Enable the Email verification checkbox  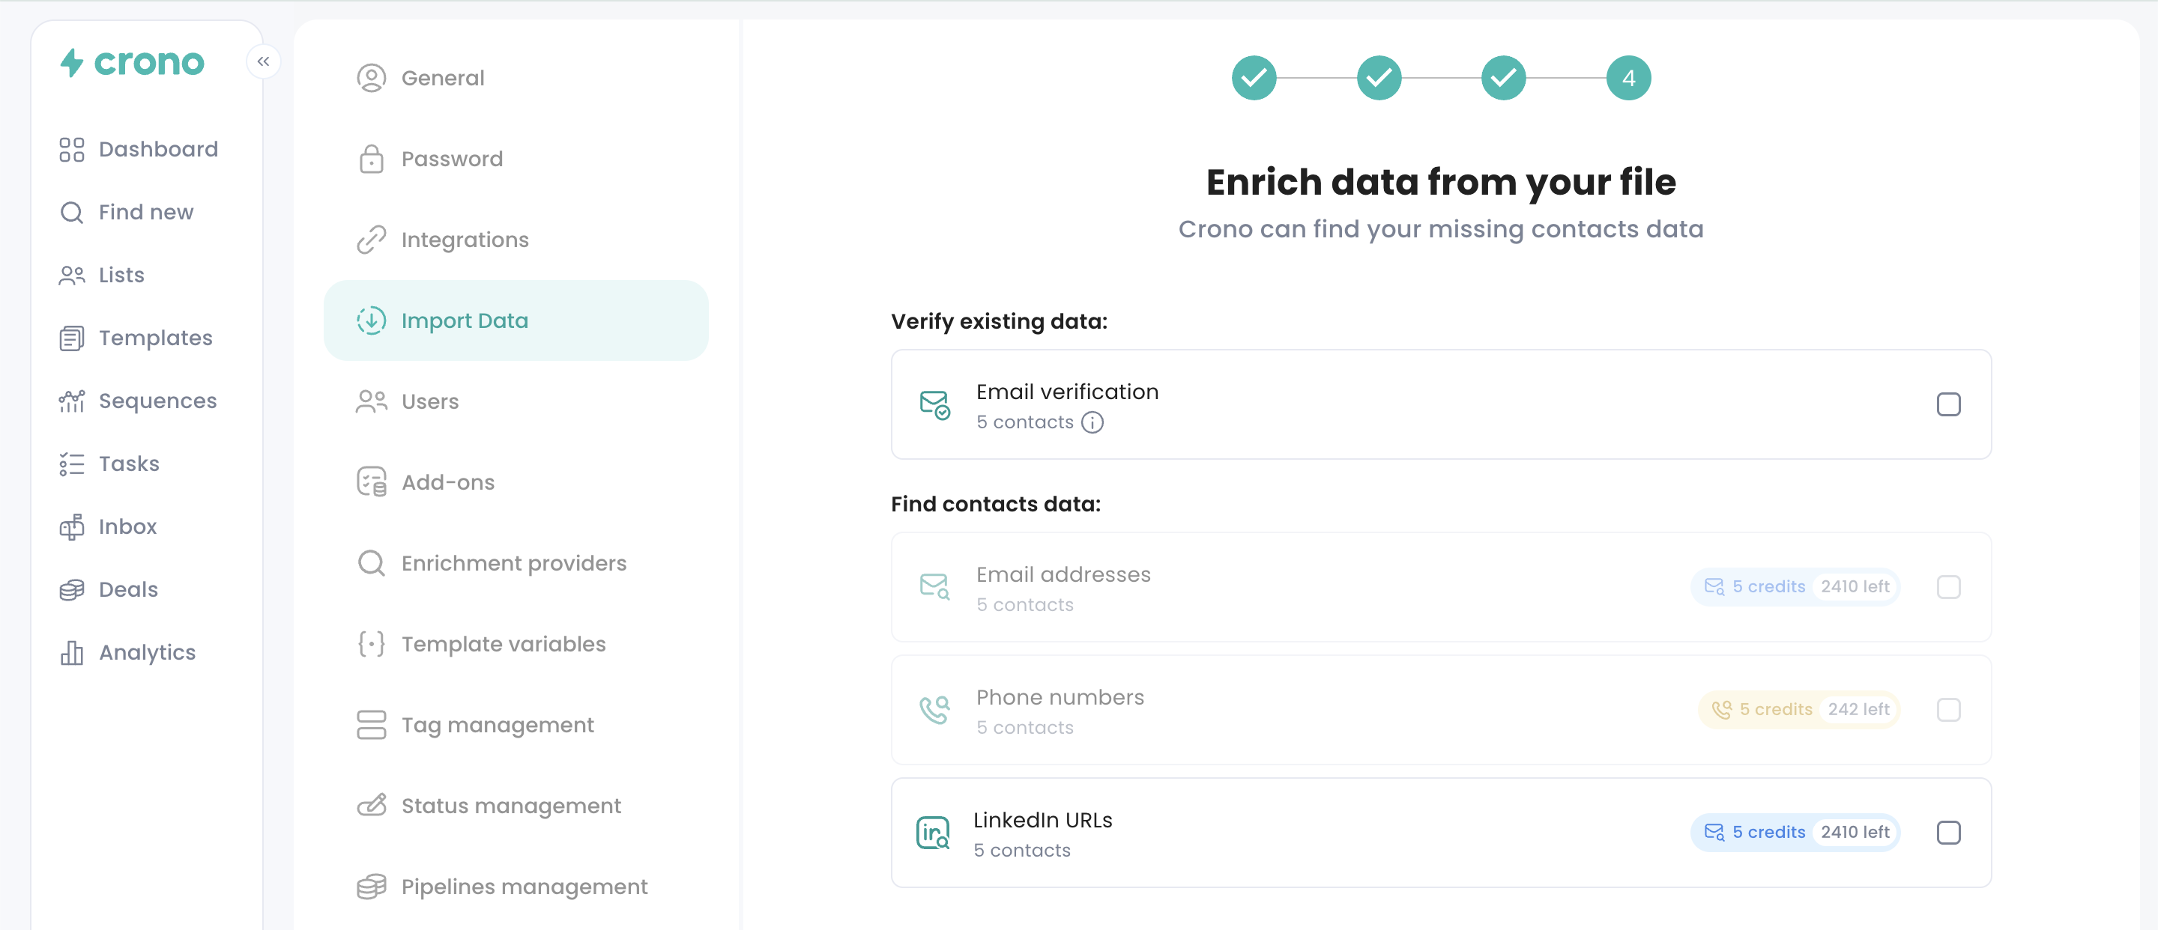[x=1947, y=404]
